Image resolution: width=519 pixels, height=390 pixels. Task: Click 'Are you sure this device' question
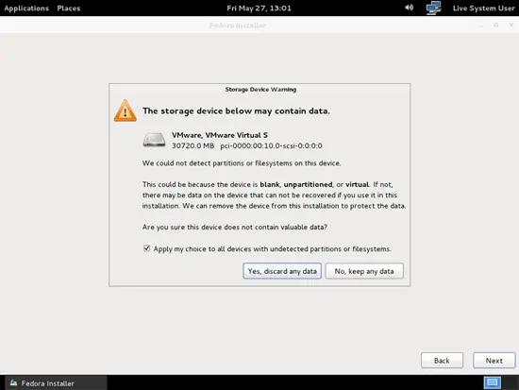235,228
